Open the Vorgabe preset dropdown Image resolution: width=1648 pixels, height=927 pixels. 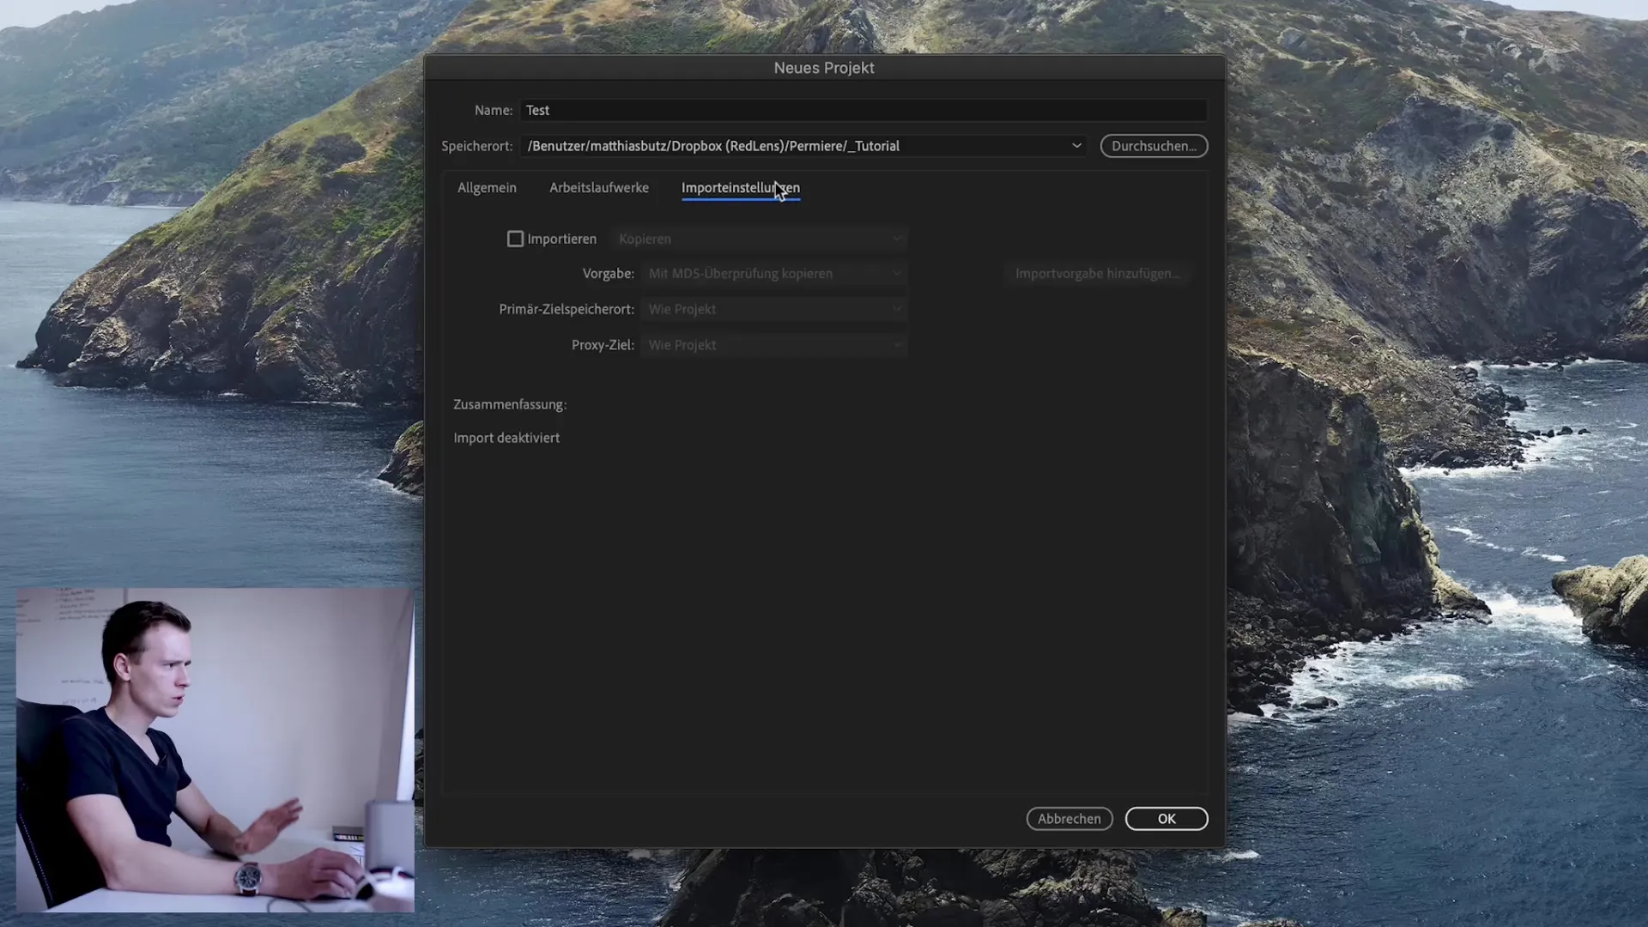click(x=773, y=273)
